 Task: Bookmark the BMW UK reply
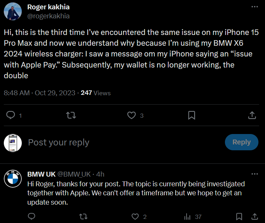tap(239, 217)
